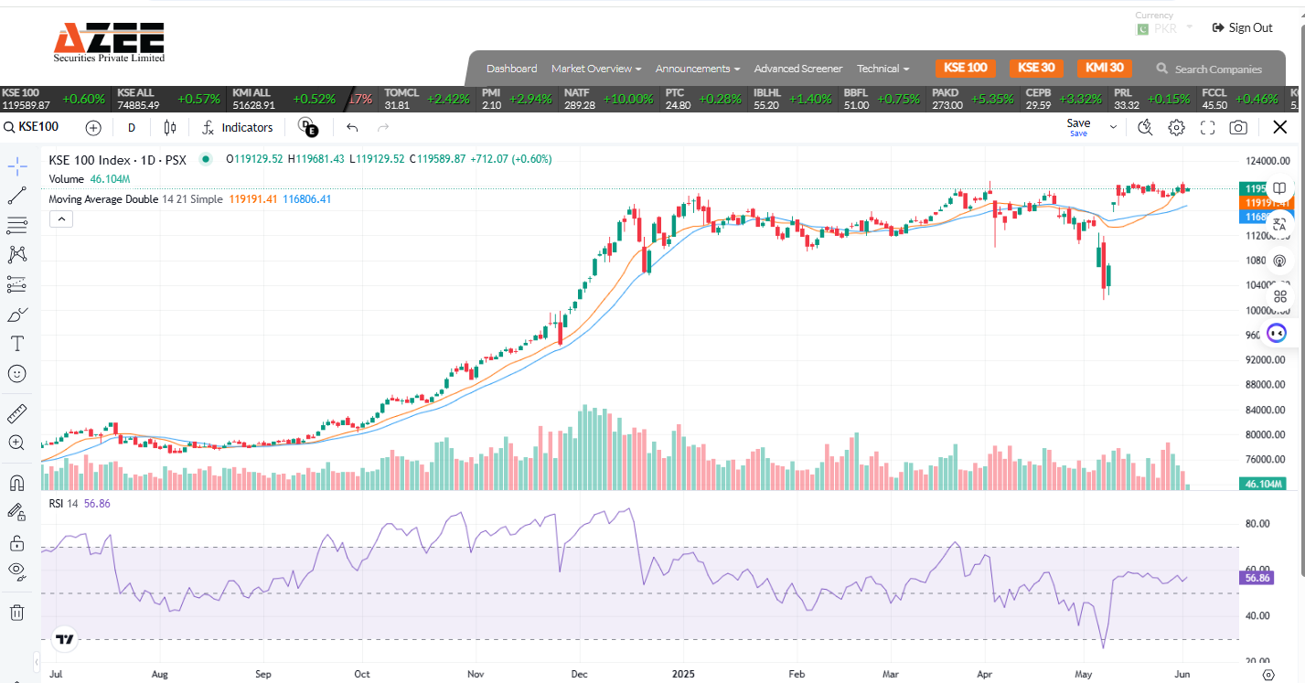Click the AZEE Securities logo

(110, 41)
